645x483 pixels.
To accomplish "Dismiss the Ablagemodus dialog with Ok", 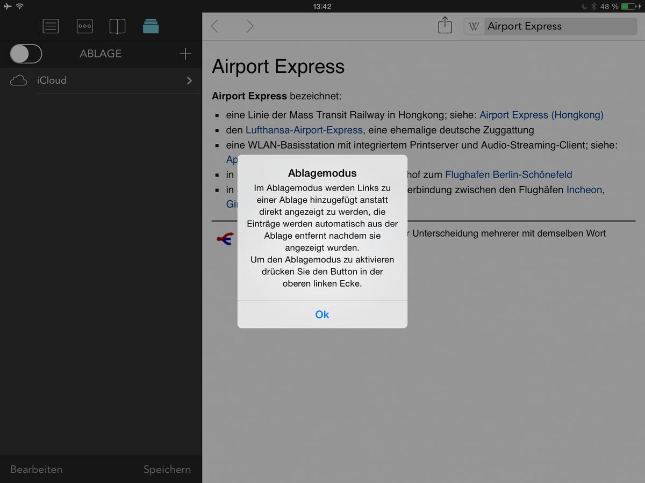I will pos(322,314).
